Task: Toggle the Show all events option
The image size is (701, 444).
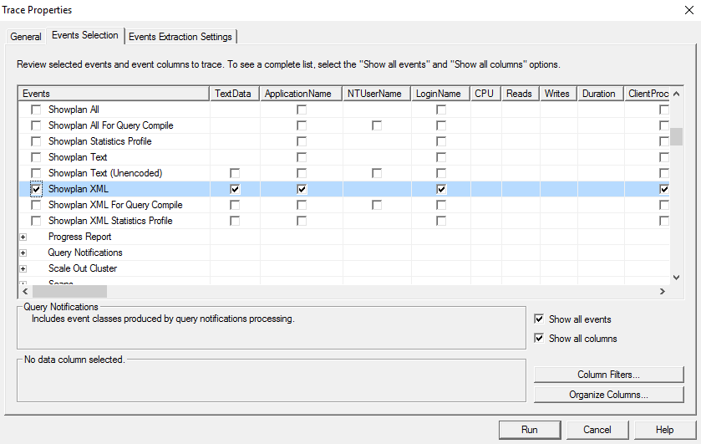Action: (539, 319)
